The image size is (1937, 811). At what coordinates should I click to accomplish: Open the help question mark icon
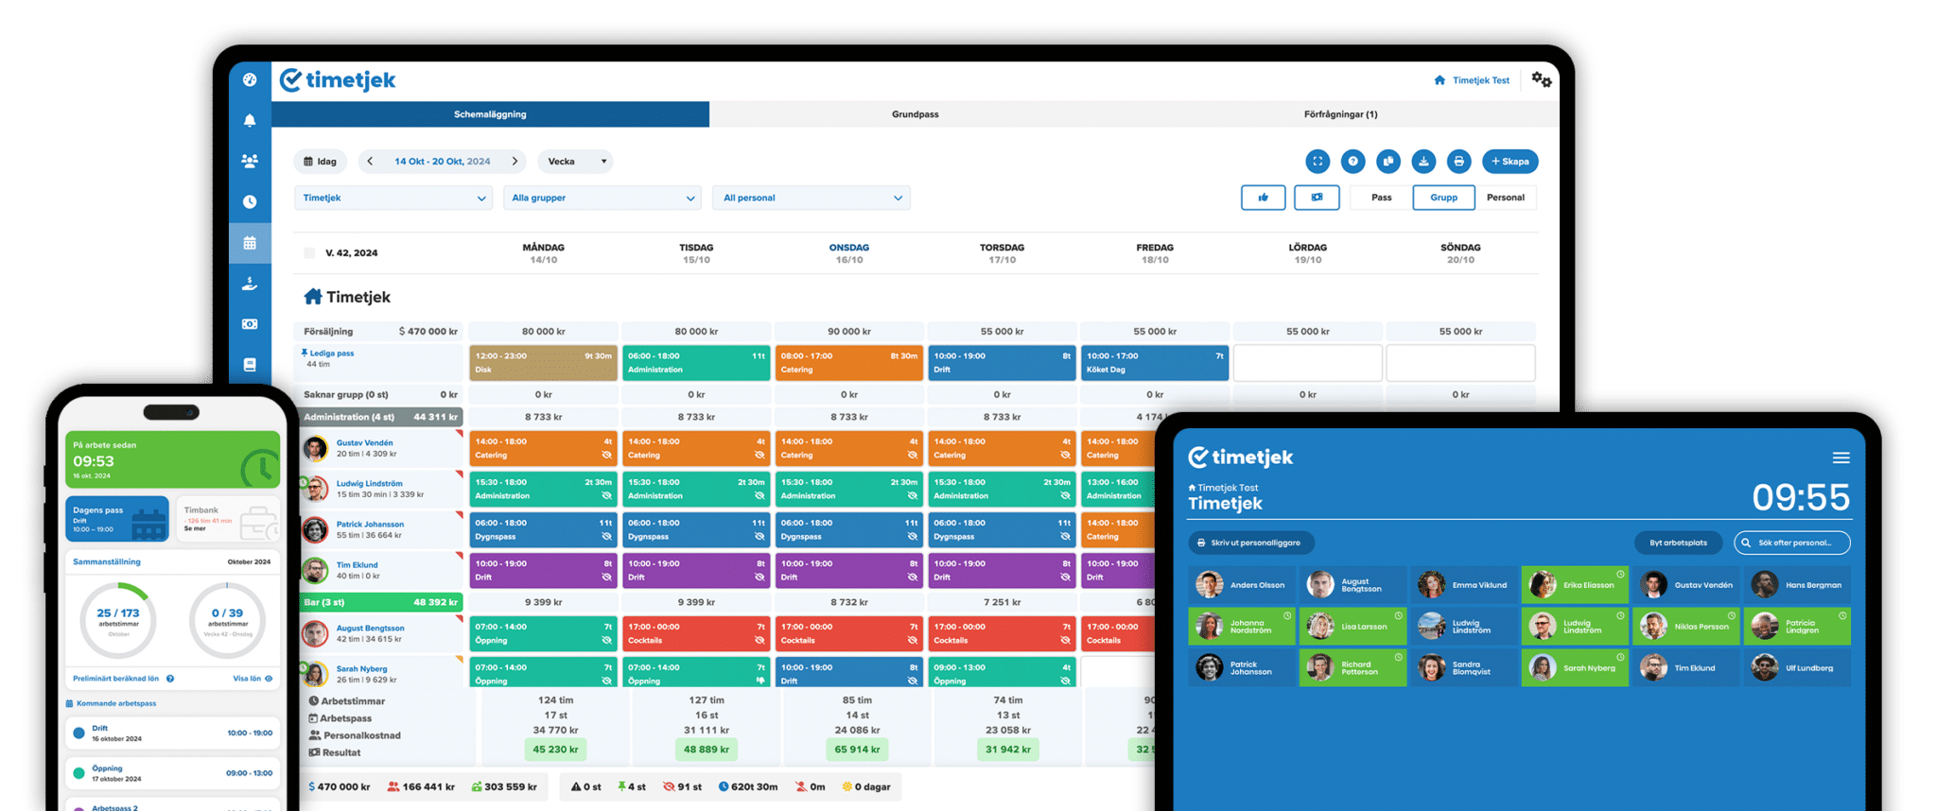[1353, 162]
